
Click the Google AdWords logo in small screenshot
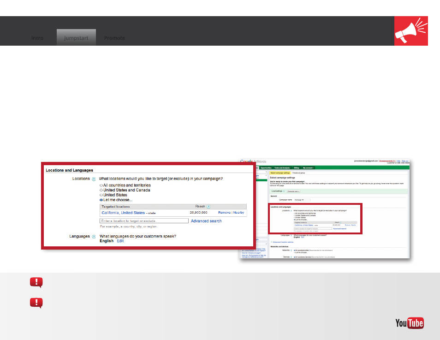click(253, 161)
